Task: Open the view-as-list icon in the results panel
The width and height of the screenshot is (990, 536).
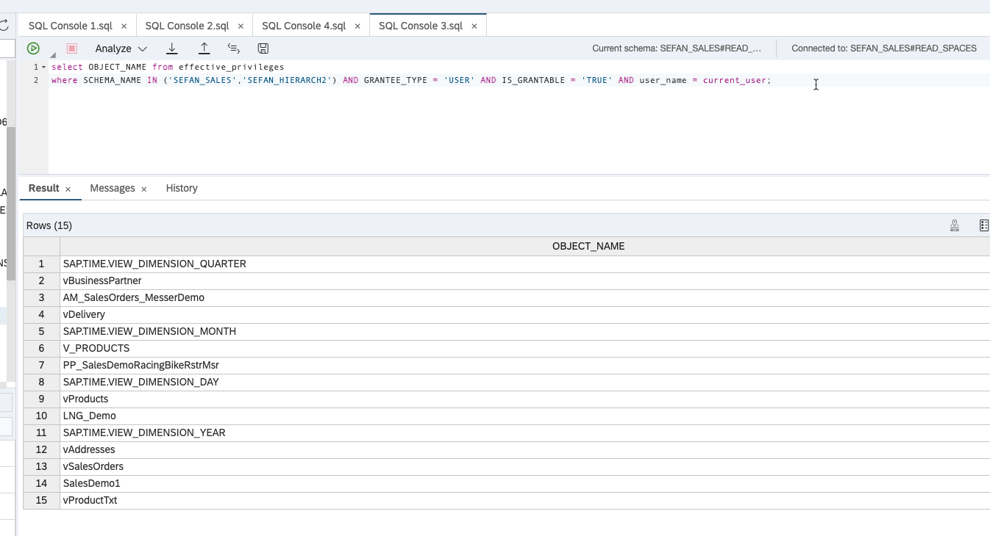Action: click(x=984, y=225)
